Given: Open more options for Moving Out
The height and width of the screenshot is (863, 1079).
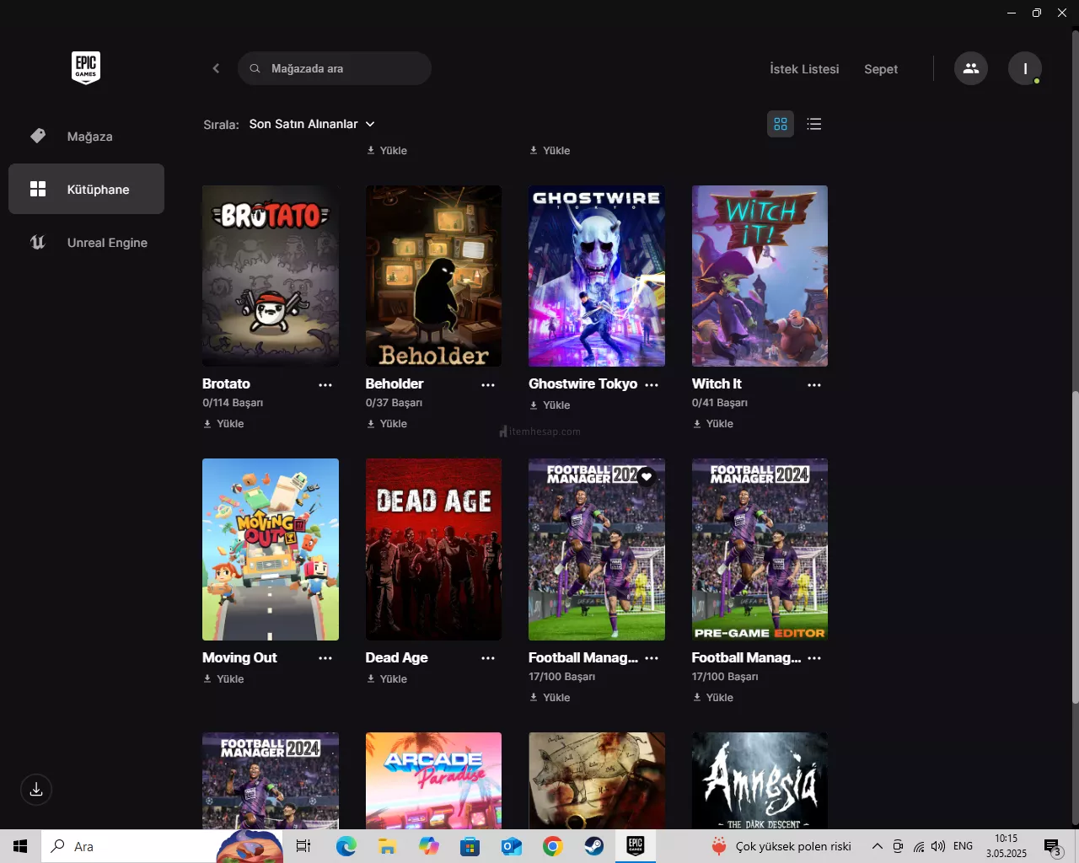Looking at the screenshot, I should pyautogui.click(x=325, y=658).
